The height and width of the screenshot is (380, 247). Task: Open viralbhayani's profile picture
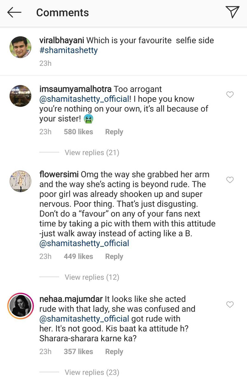[x=20, y=47]
